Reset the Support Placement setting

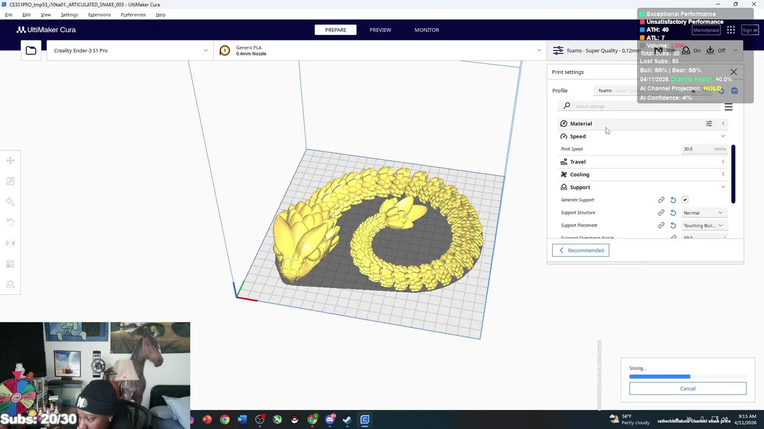tap(673, 226)
